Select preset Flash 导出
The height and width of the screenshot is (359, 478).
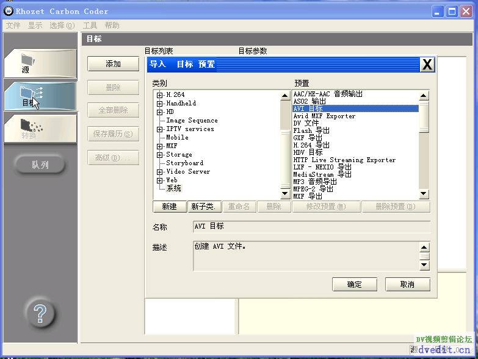click(311, 130)
